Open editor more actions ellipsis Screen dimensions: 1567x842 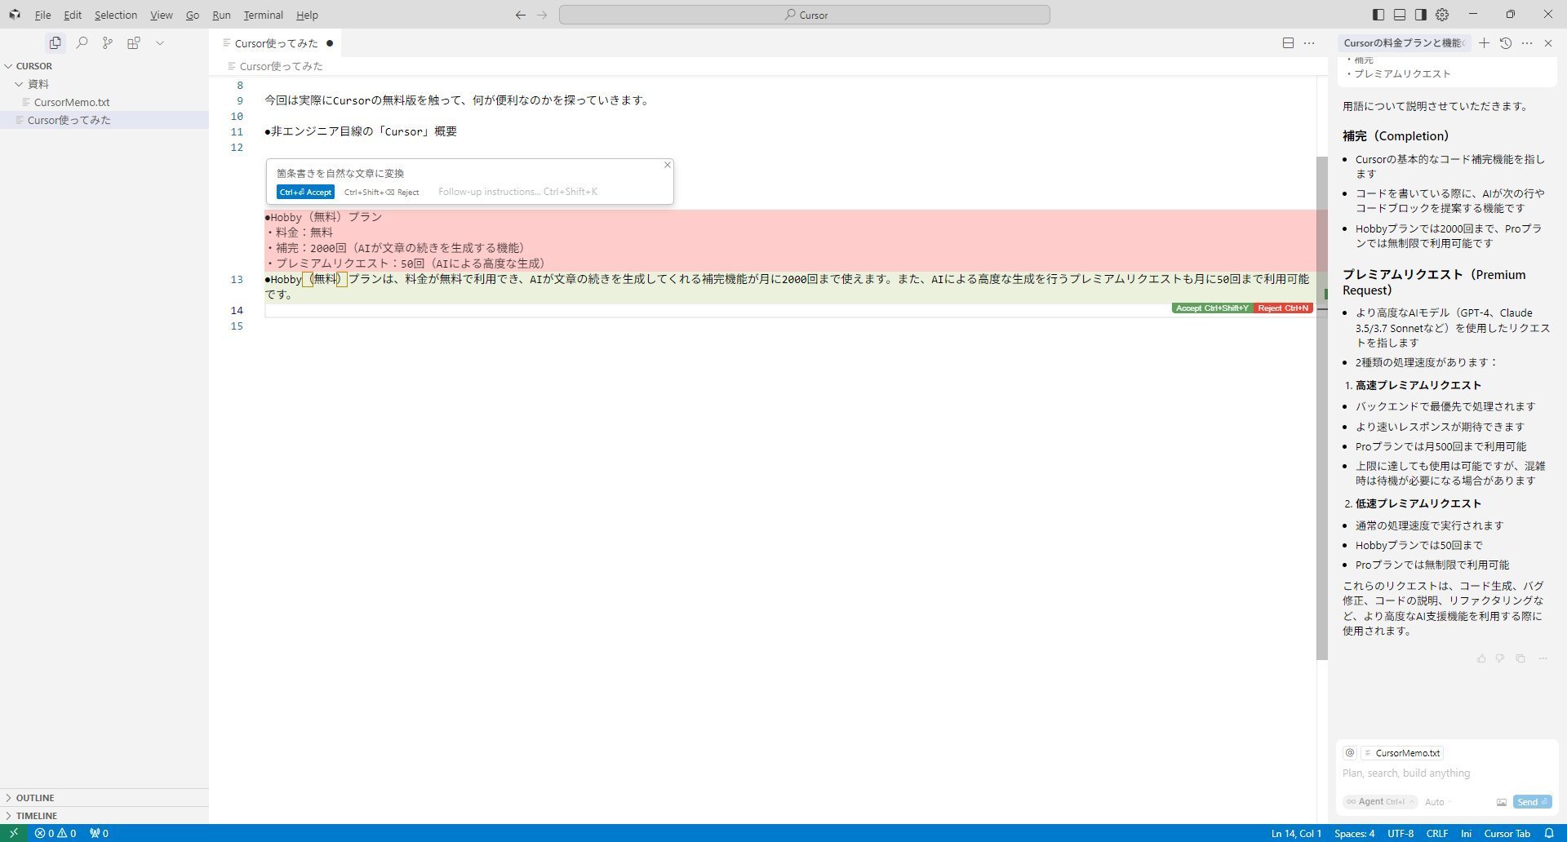1309,43
